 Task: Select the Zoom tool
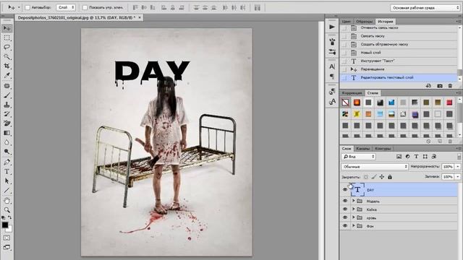(x=7, y=210)
